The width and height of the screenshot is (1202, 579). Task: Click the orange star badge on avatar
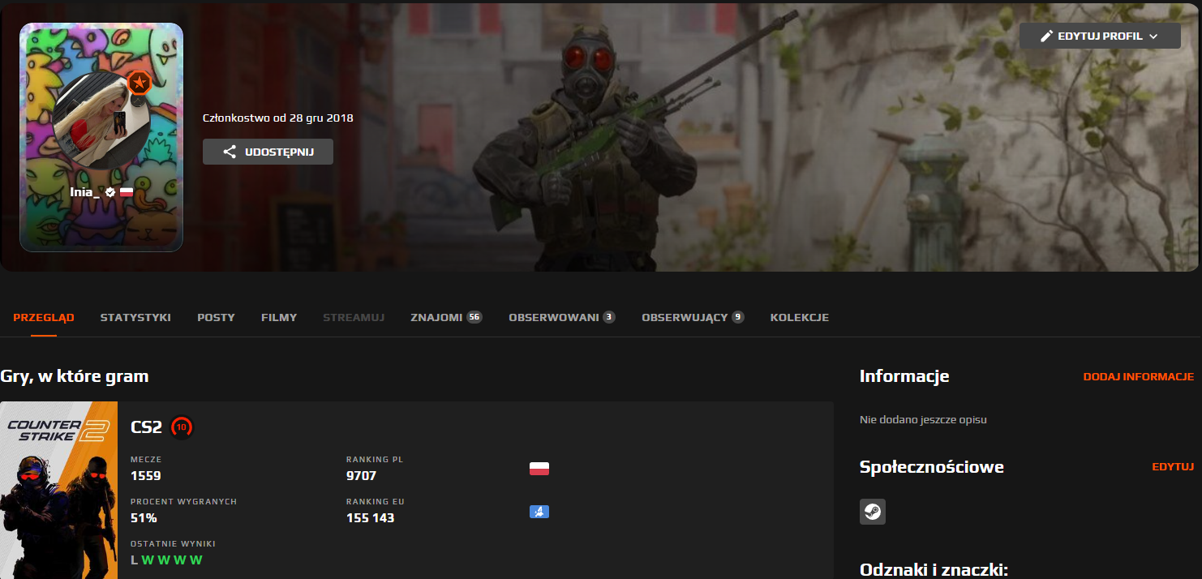140,83
